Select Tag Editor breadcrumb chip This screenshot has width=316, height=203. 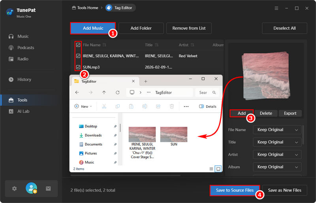(120, 8)
